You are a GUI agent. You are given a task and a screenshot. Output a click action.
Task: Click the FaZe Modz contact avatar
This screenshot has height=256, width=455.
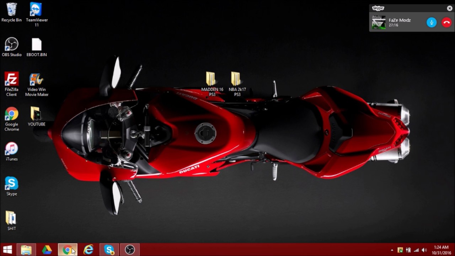379,22
